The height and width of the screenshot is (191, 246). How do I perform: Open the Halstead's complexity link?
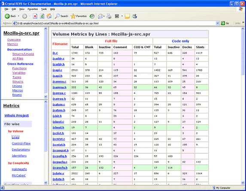19,169
